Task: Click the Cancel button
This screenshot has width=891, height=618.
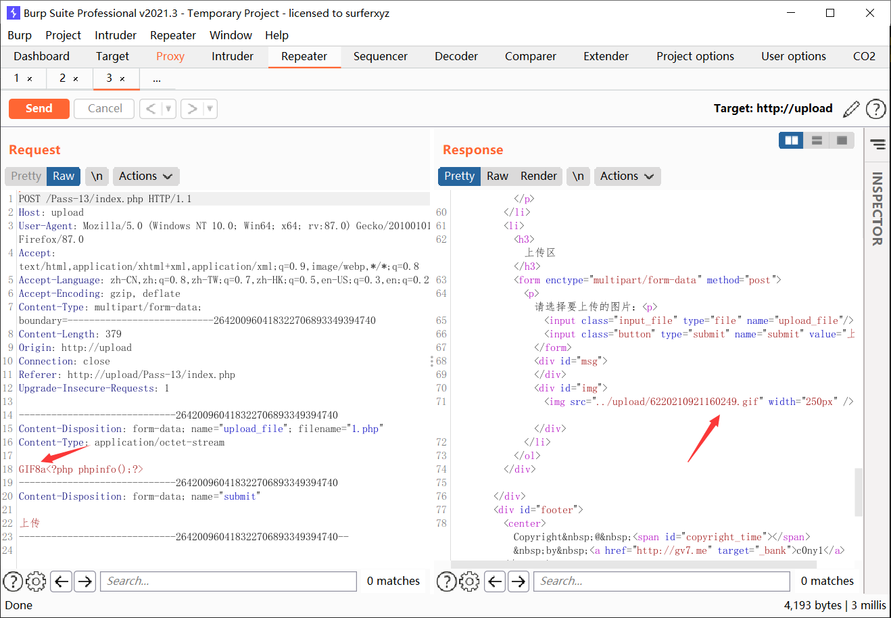Action: tap(105, 108)
